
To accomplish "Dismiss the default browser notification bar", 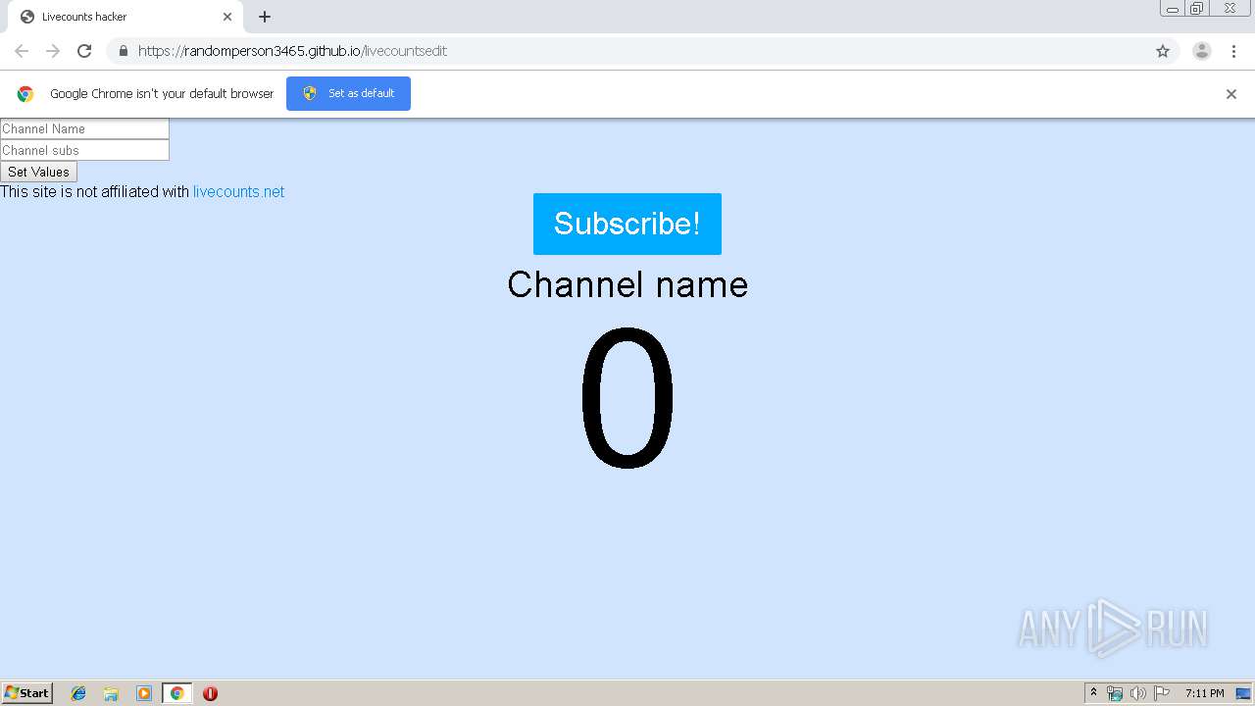I will click(x=1231, y=94).
